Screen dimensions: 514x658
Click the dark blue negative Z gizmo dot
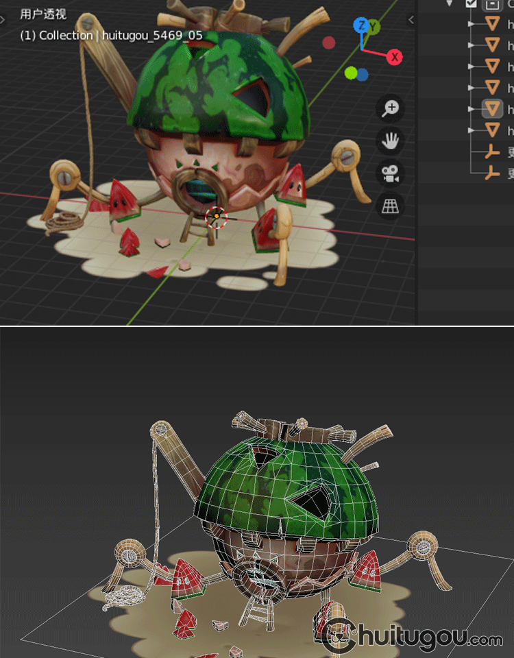[x=362, y=75]
